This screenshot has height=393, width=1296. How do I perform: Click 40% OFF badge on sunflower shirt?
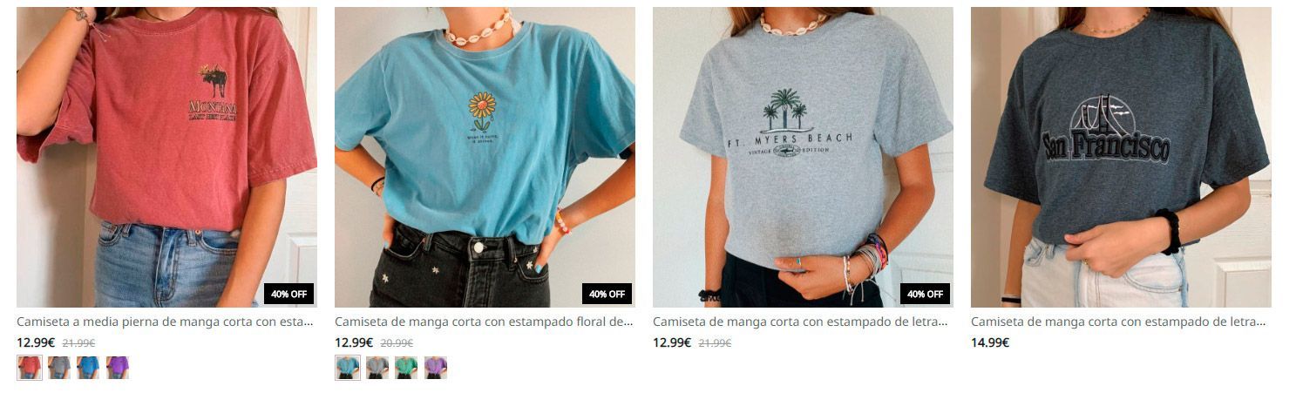(x=607, y=294)
